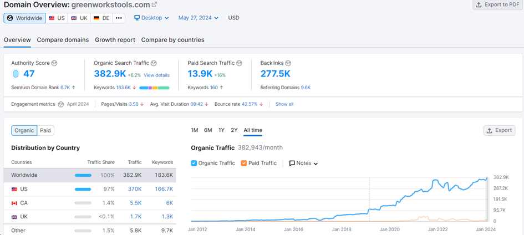The image size is (524, 235).
Task: Switch to Compare domains tab
Action: pos(63,40)
